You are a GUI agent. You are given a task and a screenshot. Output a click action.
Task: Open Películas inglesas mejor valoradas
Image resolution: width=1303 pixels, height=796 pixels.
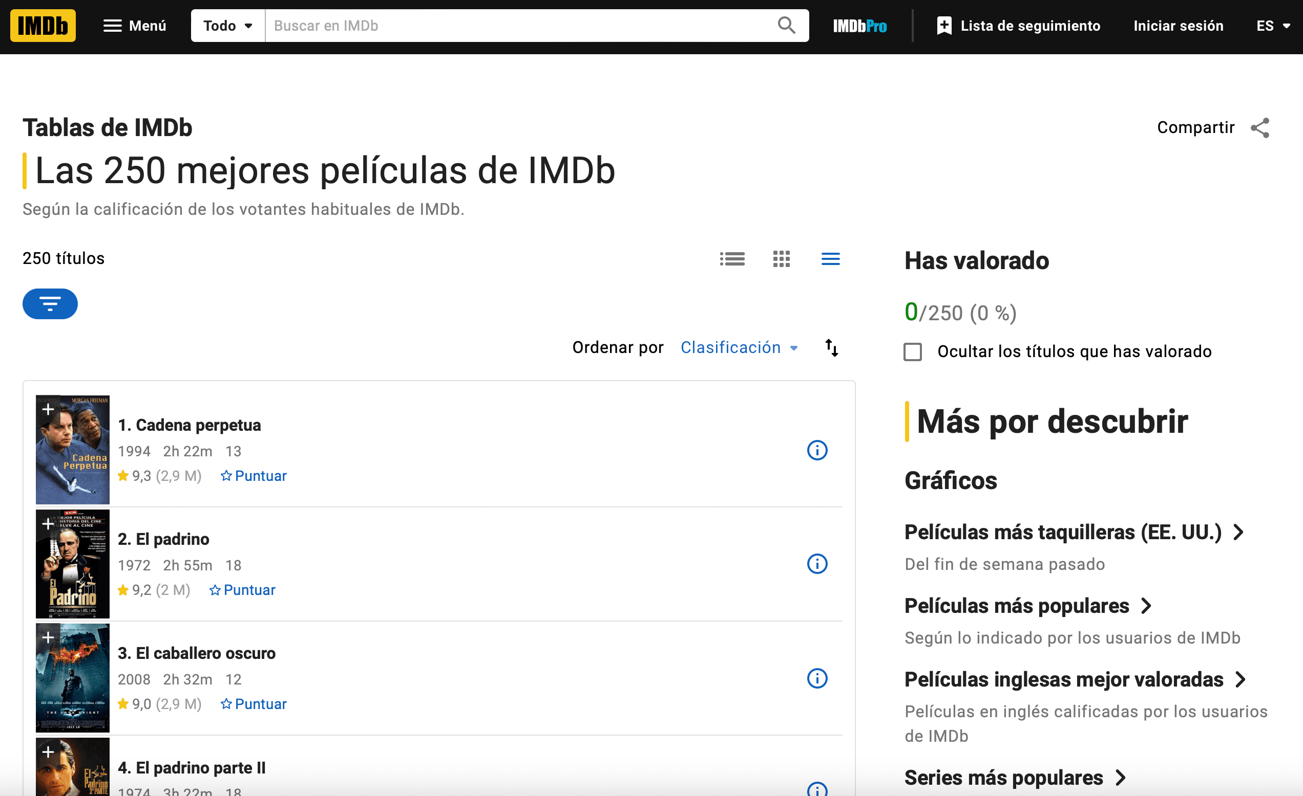pos(1076,679)
